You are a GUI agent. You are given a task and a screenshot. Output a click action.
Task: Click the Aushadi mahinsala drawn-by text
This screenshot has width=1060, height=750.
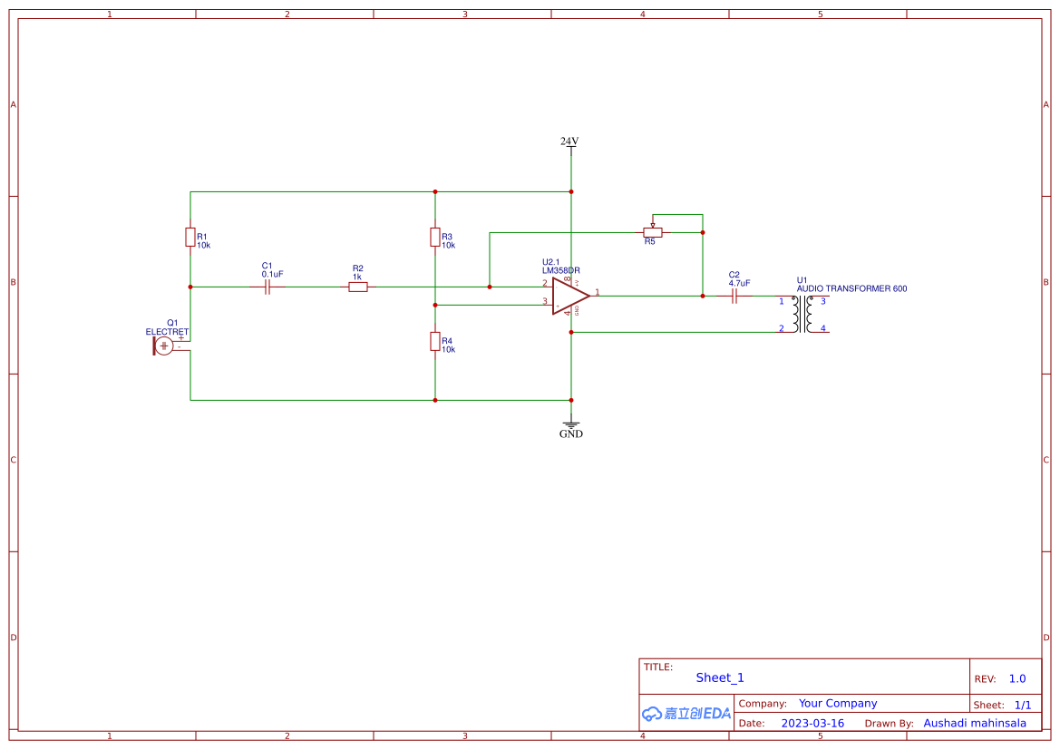[x=974, y=723]
